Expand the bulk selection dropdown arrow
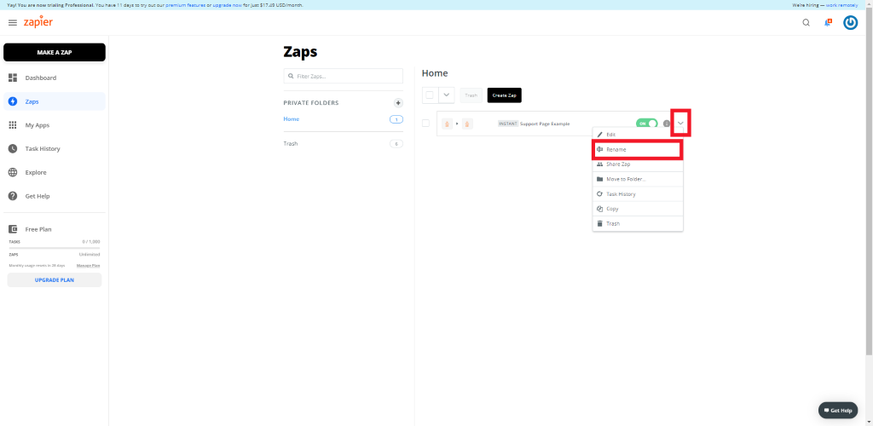This screenshot has width=873, height=426. pyautogui.click(x=447, y=95)
